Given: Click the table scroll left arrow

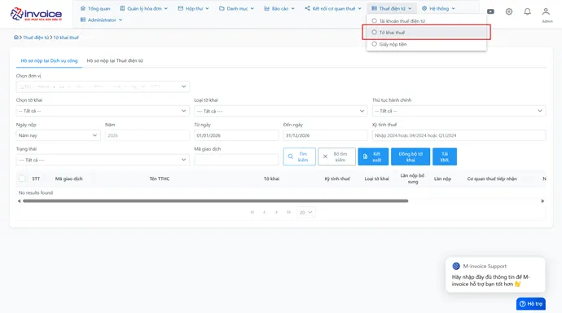Looking at the screenshot, I should coord(19,201).
